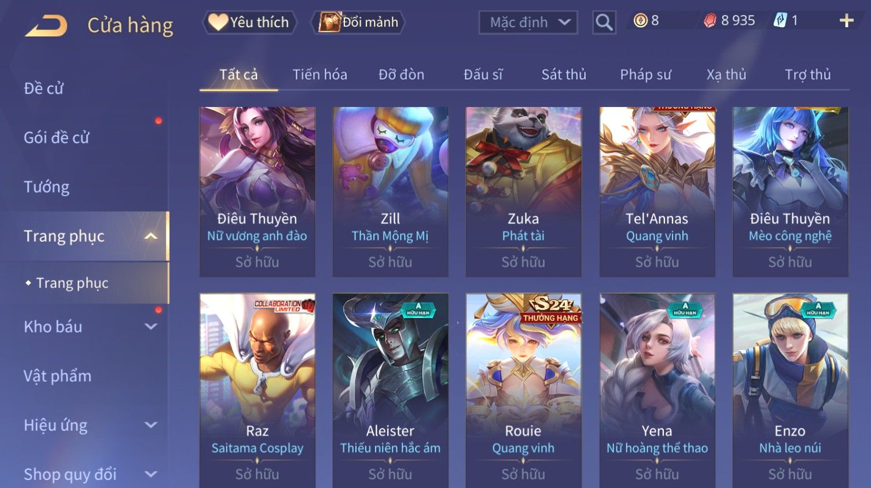The width and height of the screenshot is (871, 488).
Task: Tap the red gem currency icon
Action: 710,21
